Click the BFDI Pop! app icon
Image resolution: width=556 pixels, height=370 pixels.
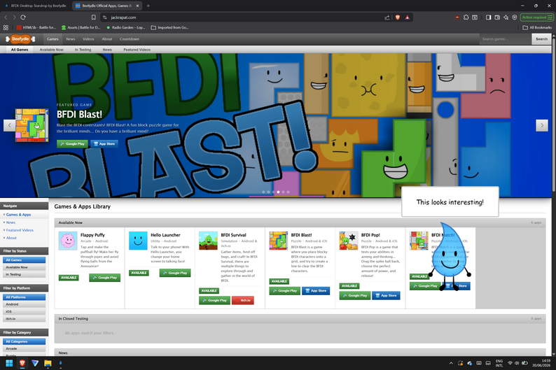click(x=349, y=241)
